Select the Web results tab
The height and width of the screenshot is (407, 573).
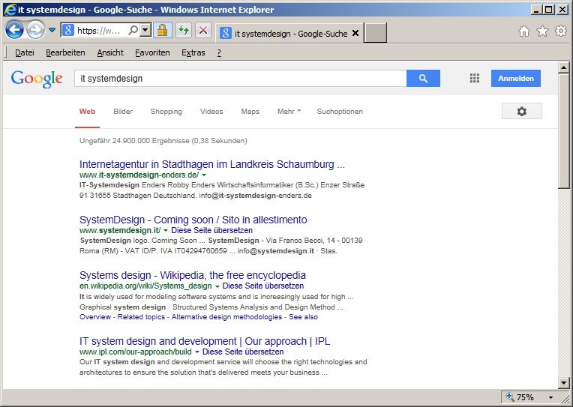(x=87, y=112)
